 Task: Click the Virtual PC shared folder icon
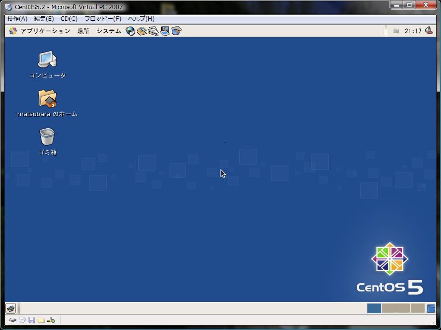click(41, 320)
